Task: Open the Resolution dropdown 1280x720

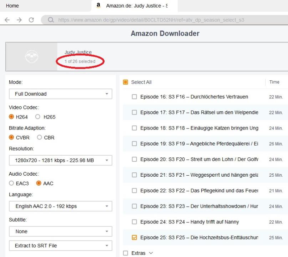Action: 60,160
